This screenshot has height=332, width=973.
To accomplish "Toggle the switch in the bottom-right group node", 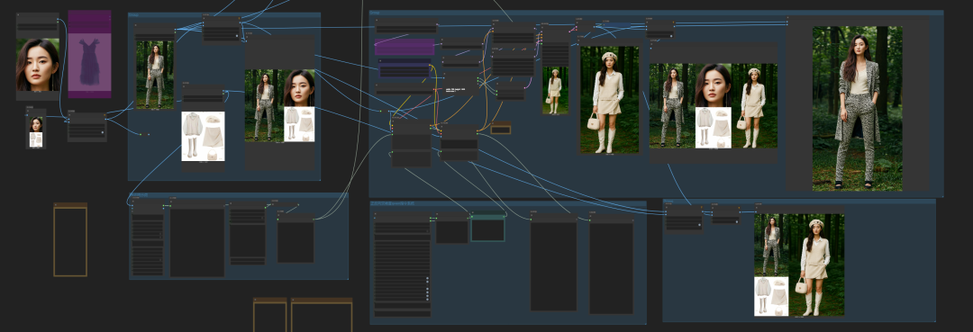I will pos(699,226).
